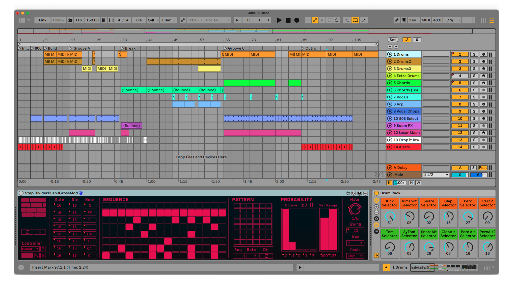Click the Set locator button
The width and height of the screenshot is (513, 293).
pos(393,40)
